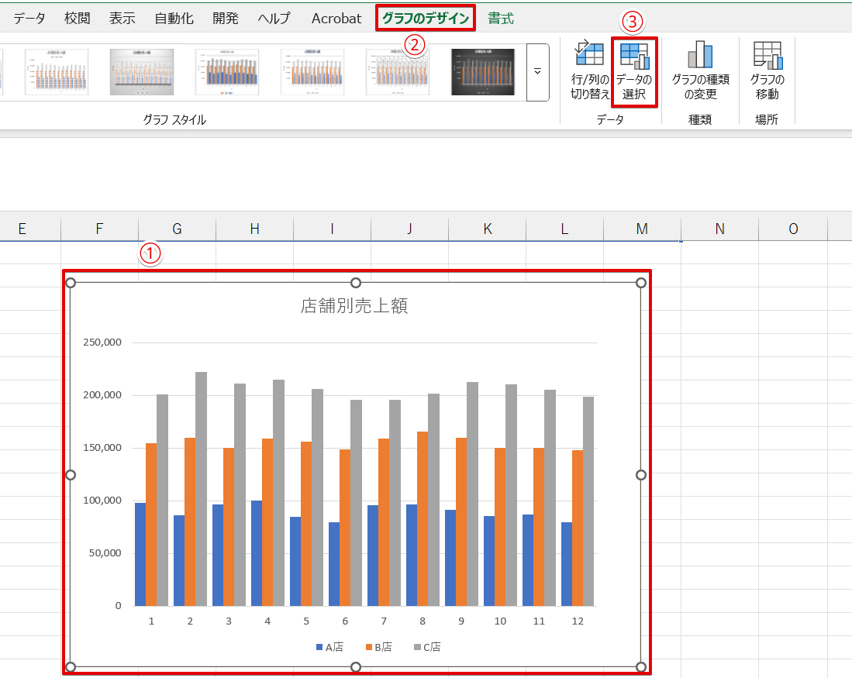Open the Acrobat tab

tap(336, 18)
